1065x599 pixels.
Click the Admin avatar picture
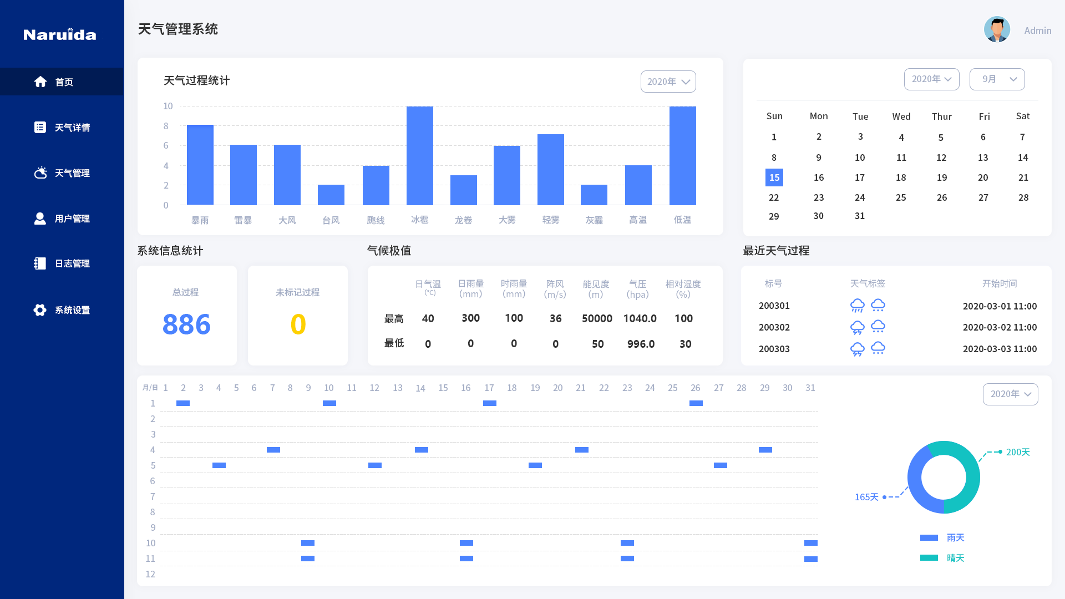[997, 30]
